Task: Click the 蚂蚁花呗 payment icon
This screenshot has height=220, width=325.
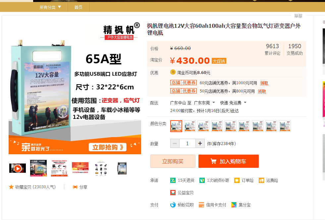Action: [x=173, y=205]
